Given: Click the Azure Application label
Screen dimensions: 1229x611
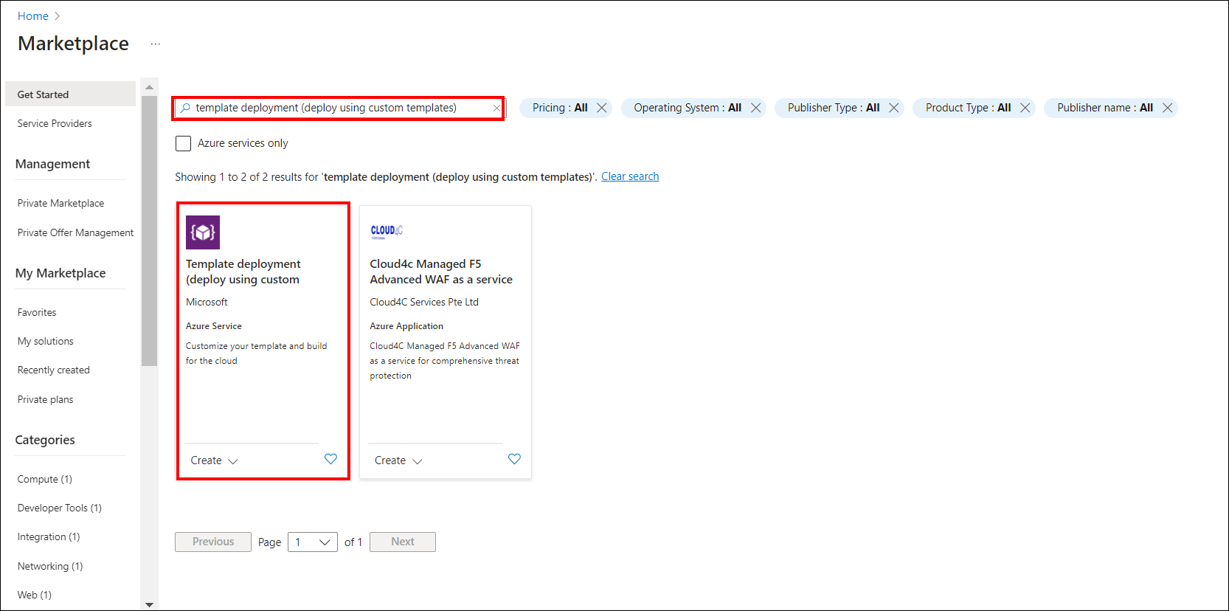Looking at the screenshot, I should [406, 326].
